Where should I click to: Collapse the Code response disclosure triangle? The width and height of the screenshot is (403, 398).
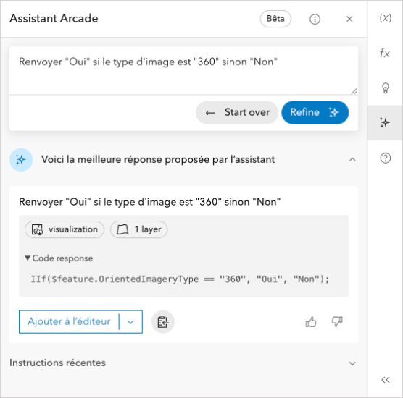(28, 258)
